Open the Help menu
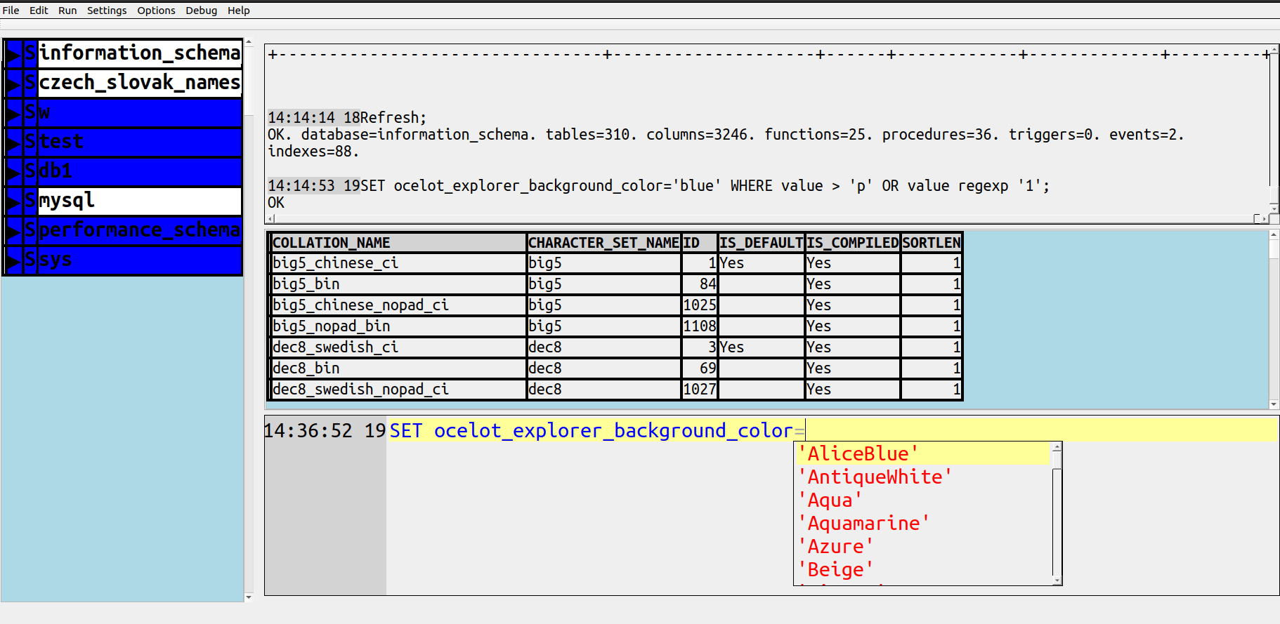1280x624 pixels. 238,11
